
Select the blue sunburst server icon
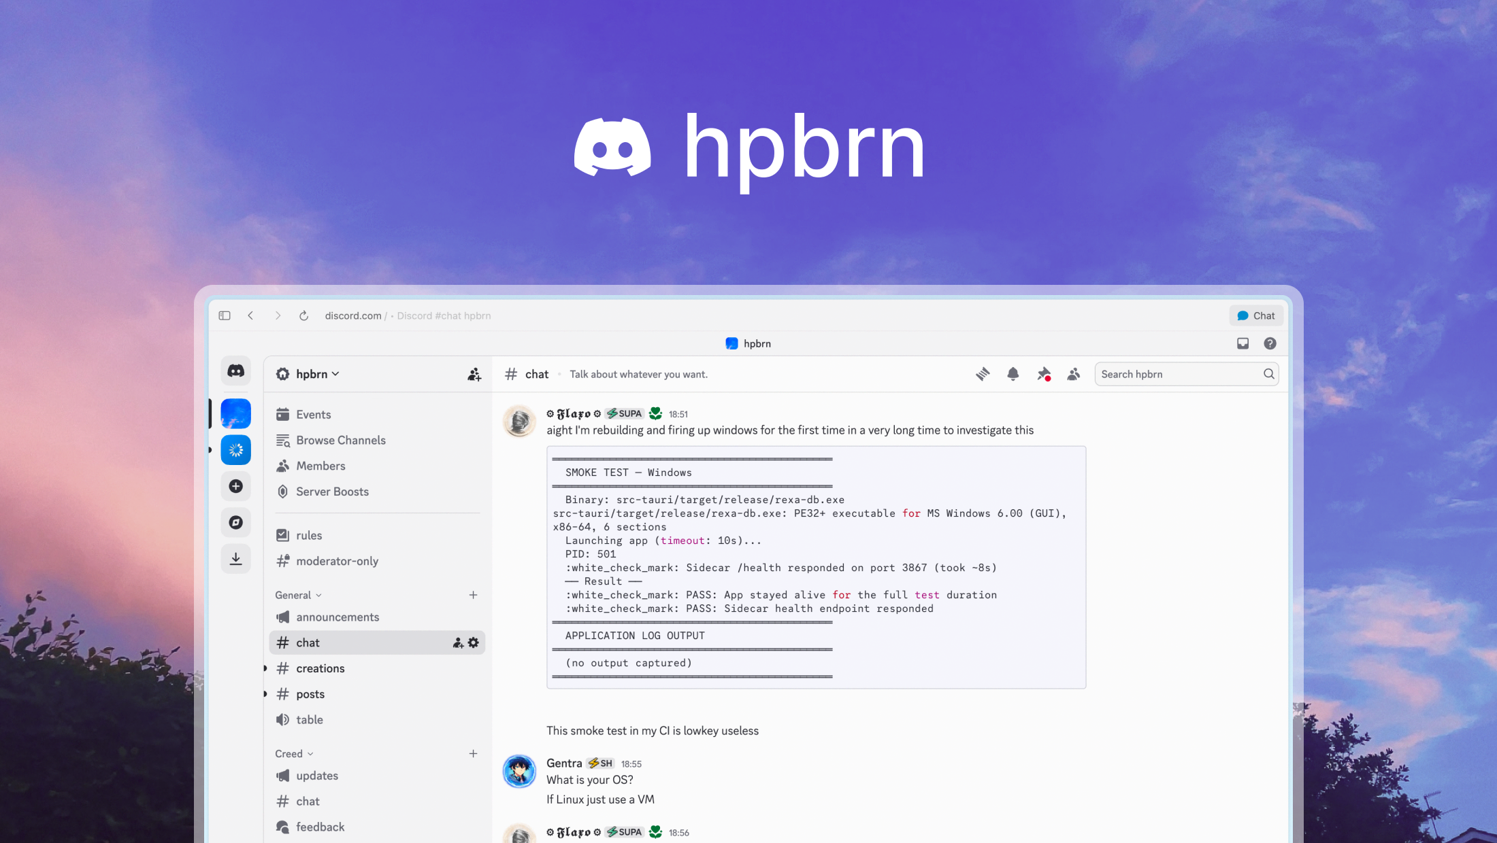(235, 450)
